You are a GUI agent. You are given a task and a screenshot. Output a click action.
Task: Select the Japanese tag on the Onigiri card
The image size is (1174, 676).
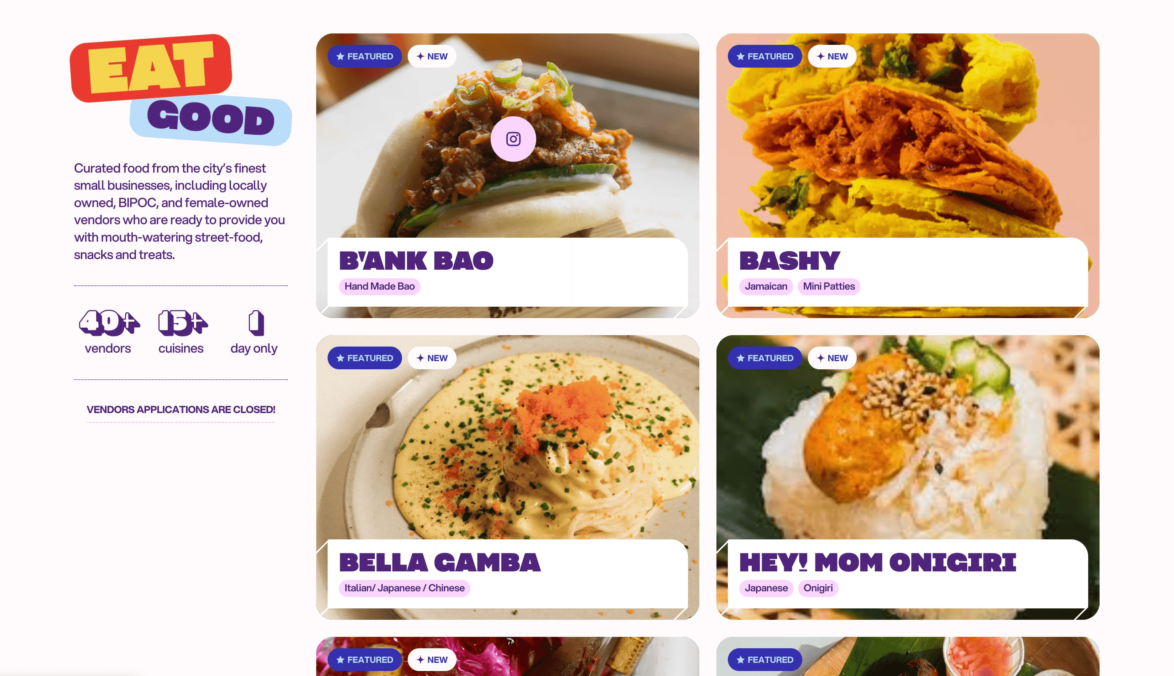click(x=766, y=588)
